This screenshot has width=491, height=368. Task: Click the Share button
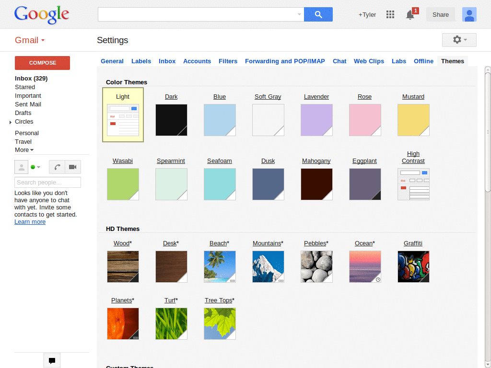(441, 15)
